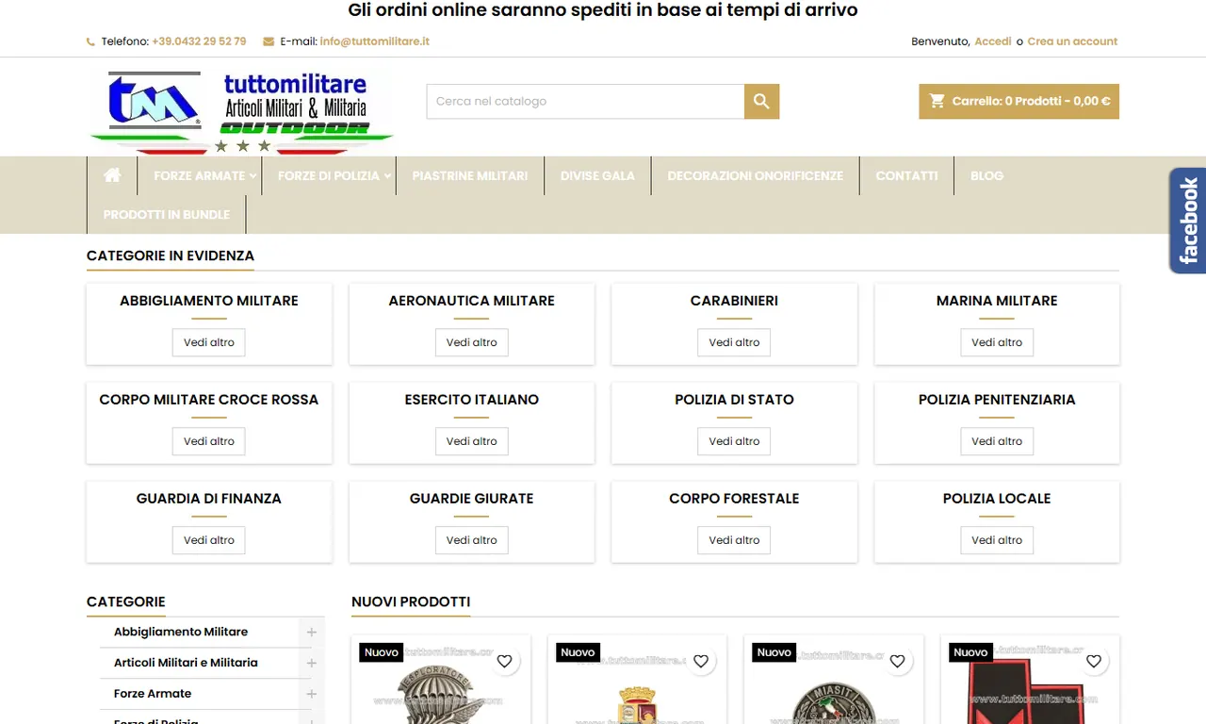Click Crea un account link
The image size is (1206, 724).
1072,41
